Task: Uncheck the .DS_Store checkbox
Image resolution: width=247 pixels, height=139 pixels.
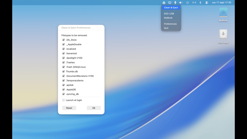Action: 64,40
